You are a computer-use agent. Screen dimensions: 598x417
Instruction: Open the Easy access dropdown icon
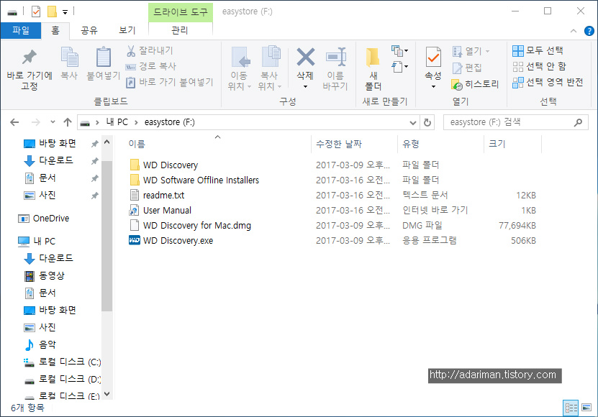coord(399,67)
